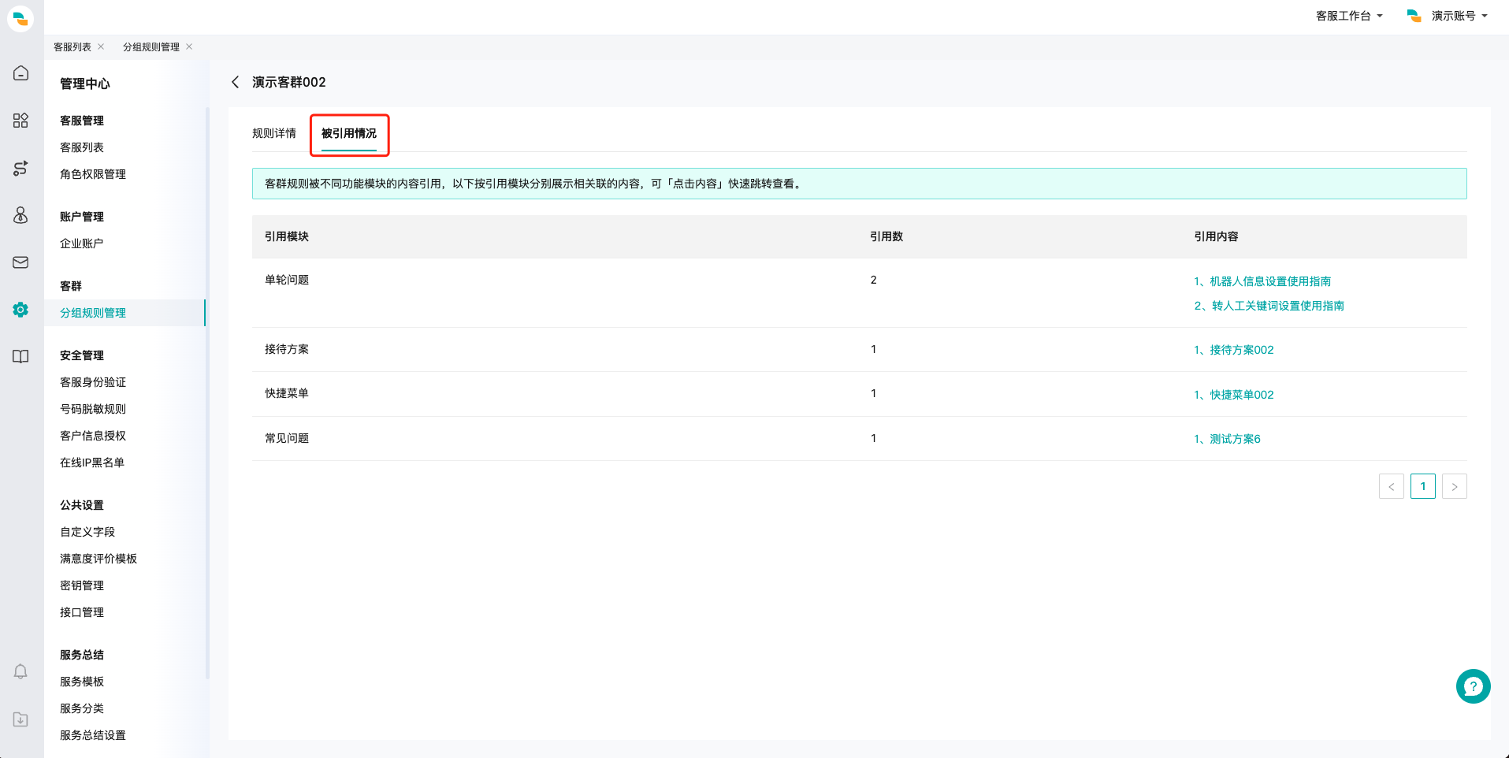Go to next page of results

pyautogui.click(x=1455, y=486)
